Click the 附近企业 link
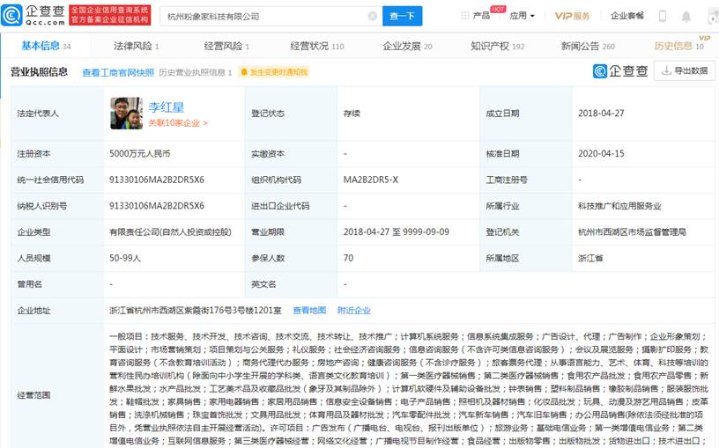The width and height of the screenshot is (719, 448). tap(353, 310)
